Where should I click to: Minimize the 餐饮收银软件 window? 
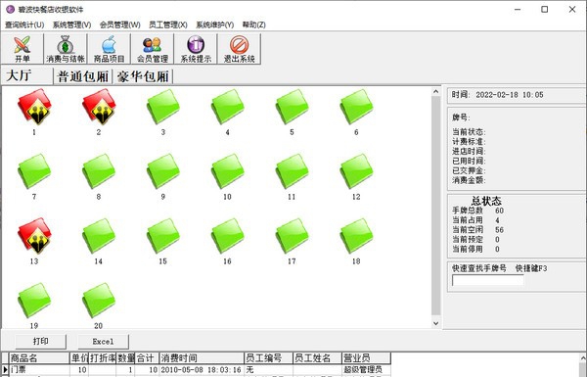click(518, 10)
